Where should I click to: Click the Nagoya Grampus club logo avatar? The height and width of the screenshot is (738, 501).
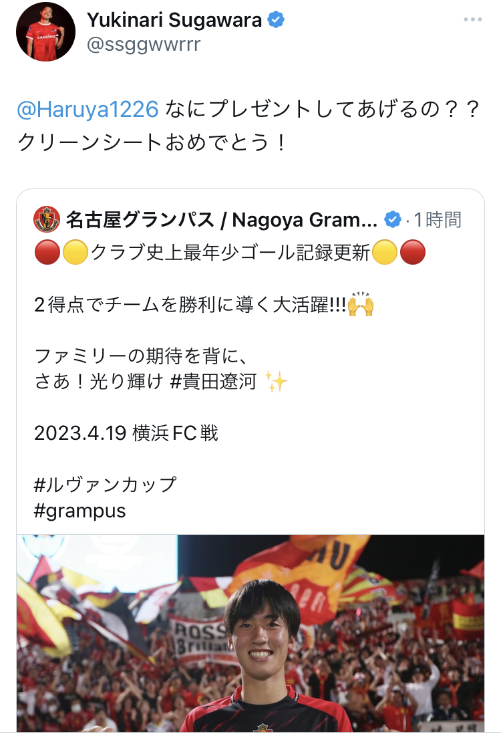coord(47,219)
